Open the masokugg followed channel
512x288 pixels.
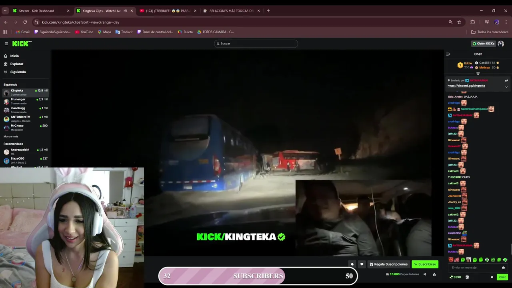click(x=26, y=110)
